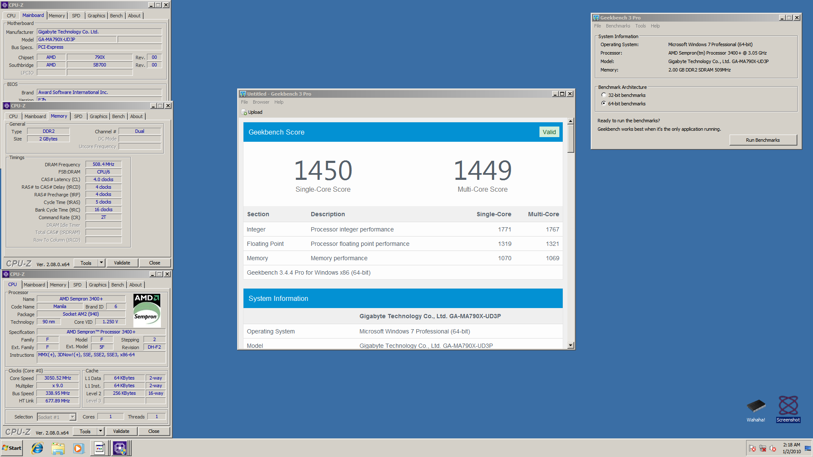This screenshot has width=813, height=457.
Task: Switch to CPU-Z taskbar item
Action: pyautogui.click(x=120, y=448)
